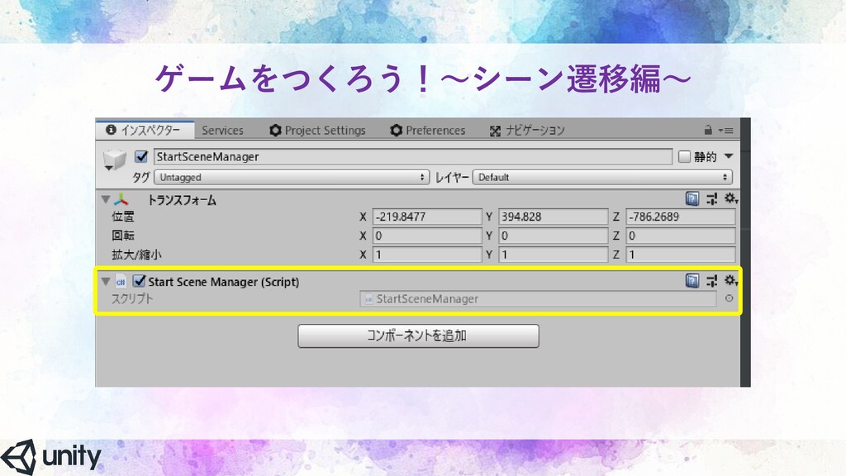846x476 pixels.
Task: Click the Start Scene Manager (Script) title
Action: coord(223,282)
